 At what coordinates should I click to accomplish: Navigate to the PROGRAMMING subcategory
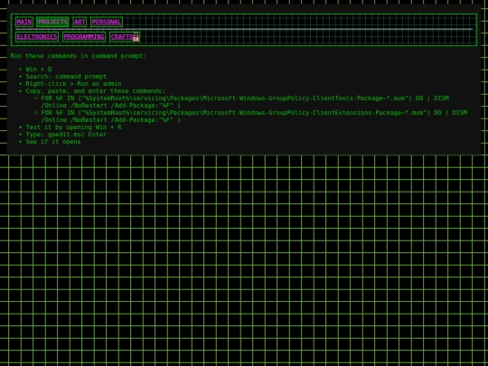coord(84,37)
